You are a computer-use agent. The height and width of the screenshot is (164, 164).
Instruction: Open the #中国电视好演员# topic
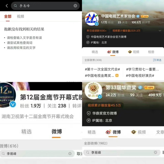tap(140, 76)
